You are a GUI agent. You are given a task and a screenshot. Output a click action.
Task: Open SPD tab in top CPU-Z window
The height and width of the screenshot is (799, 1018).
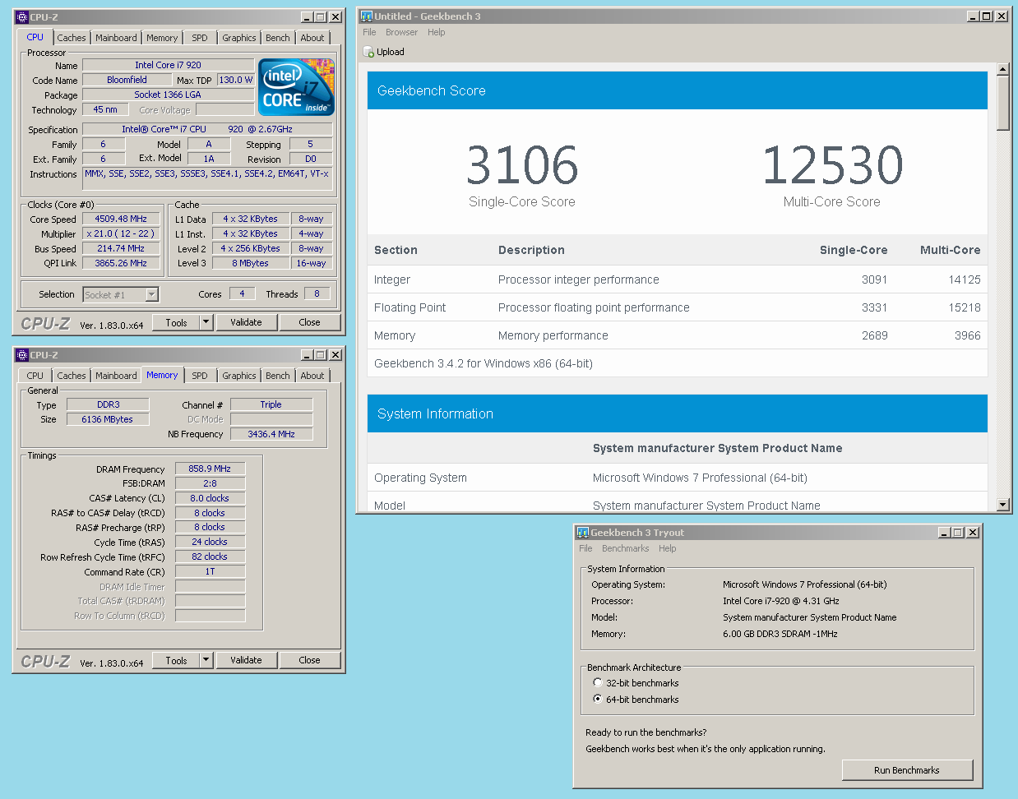200,38
